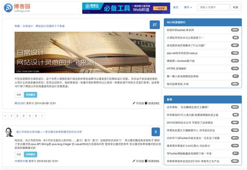
Task: Click the book read icon on 2016-02-02 post
Action: [146, 161]
